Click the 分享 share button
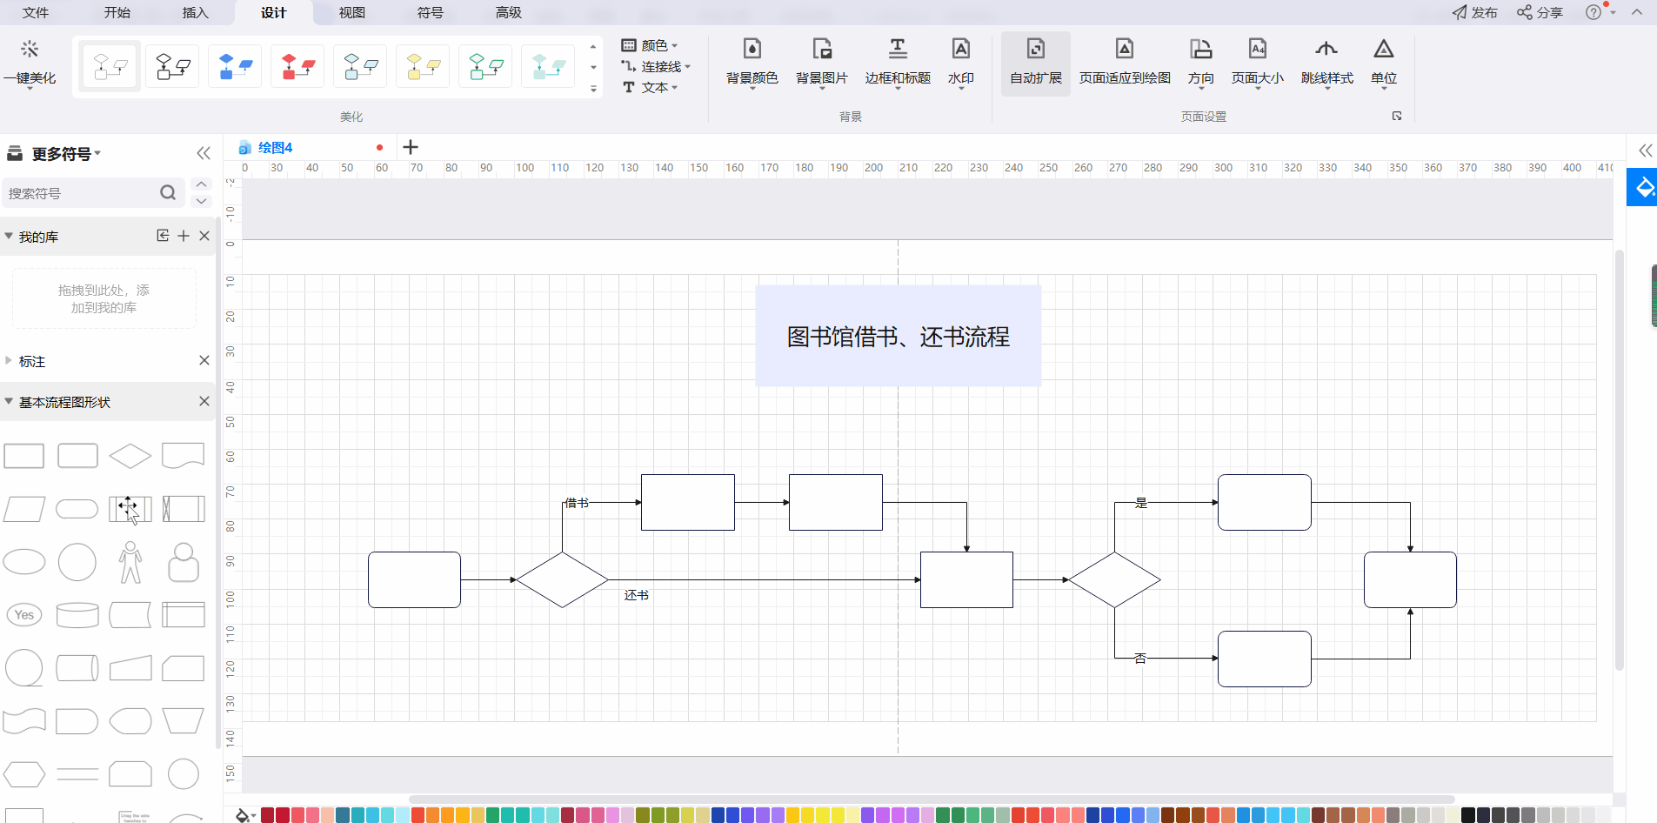The image size is (1657, 823). click(x=1540, y=12)
